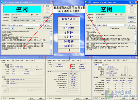Click the down arrow of the lower log scrollbar in the 2700MHz ORTHOS window
This screenshot has width=138, height=100.
(x=51, y=53)
